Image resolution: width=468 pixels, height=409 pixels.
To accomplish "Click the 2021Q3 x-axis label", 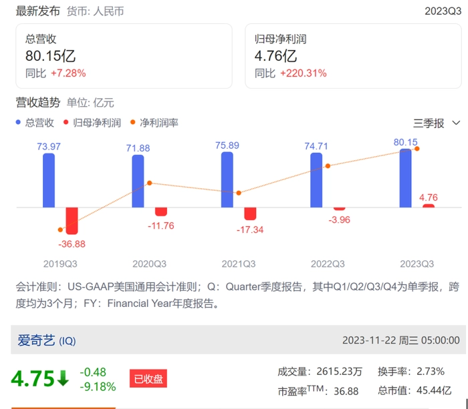I will [x=239, y=264].
